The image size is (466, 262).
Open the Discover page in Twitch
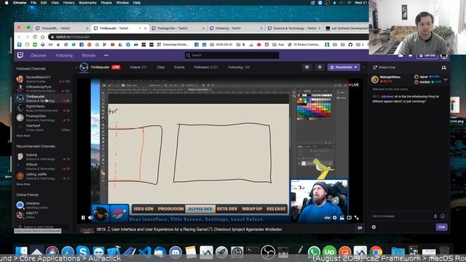click(39, 55)
